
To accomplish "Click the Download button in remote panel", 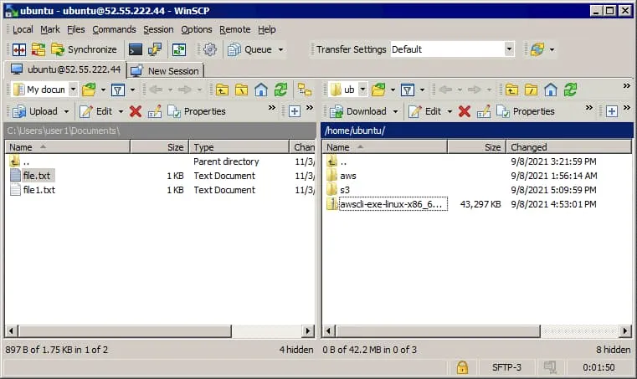I will 358,111.
